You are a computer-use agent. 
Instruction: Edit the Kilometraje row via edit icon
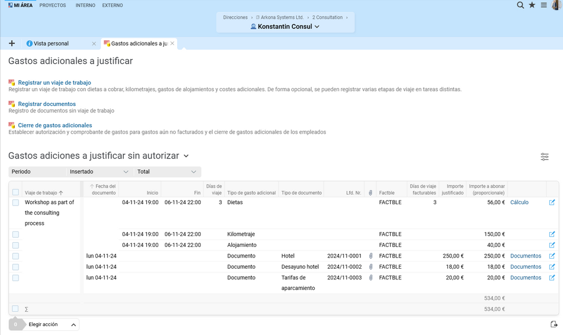pyautogui.click(x=552, y=234)
